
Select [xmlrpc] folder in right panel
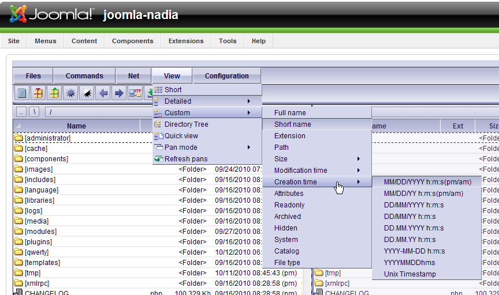coord(337,283)
